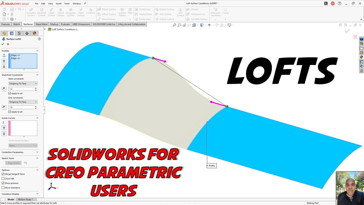Screen dimensions: 364x205
Task: Enable the Micro tolerance checkbox
Action: pos(3,188)
